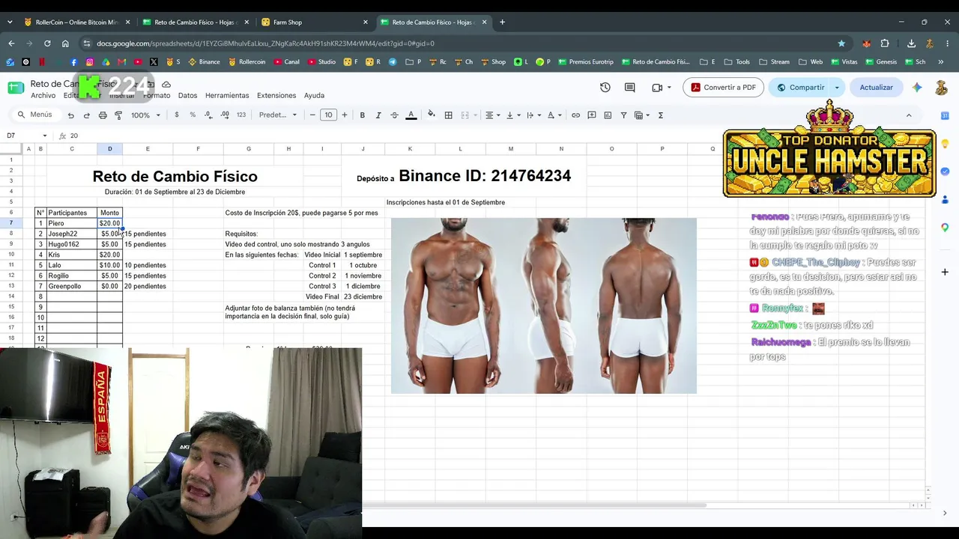
Task: Open the Datos menu
Action: tap(187, 96)
